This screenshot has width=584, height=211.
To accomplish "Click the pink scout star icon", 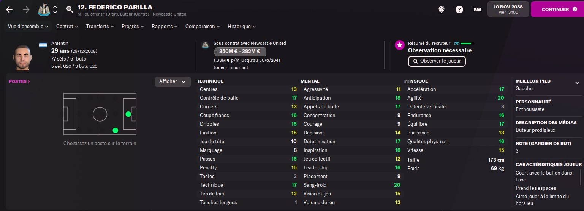I will point(399,45).
